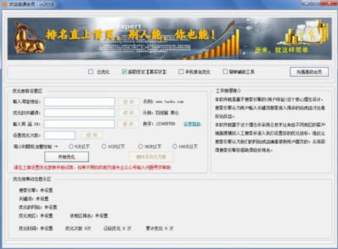The image size is (338, 249).
Task: Focus the 输入淘宝地址 input field
Action: 79,102
